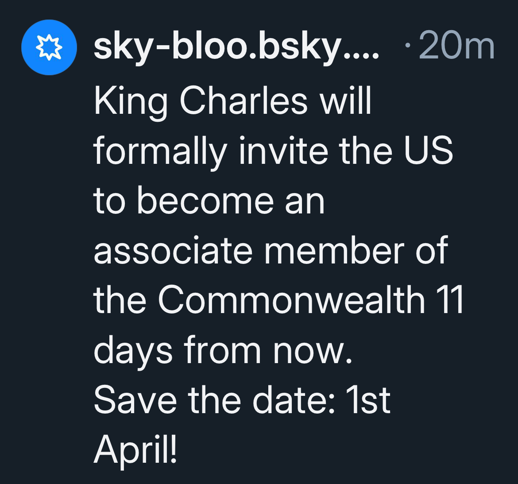Click the word "Commonwealth" in the post
Screen dimensions: 518x484
tap(292, 300)
